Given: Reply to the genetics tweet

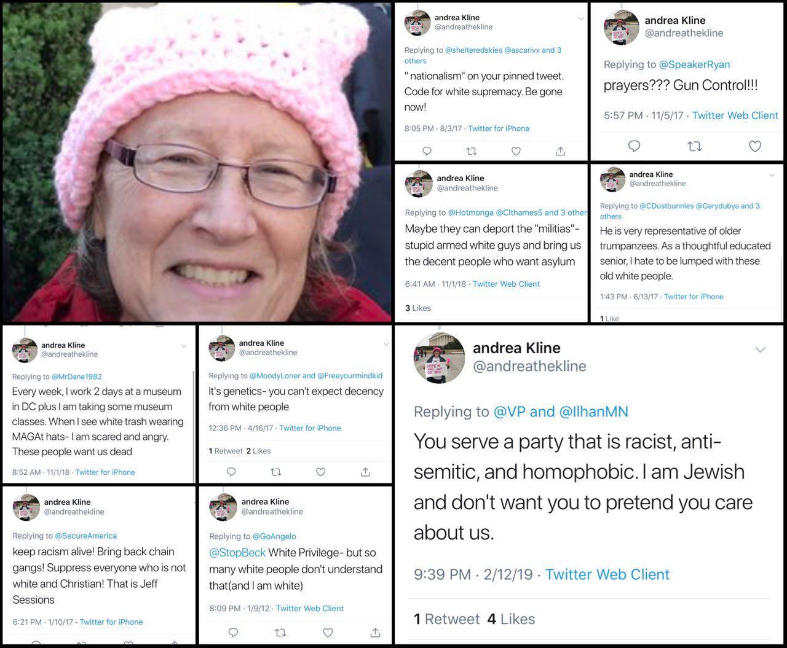Looking at the screenshot, I should (x=231, y=472).
